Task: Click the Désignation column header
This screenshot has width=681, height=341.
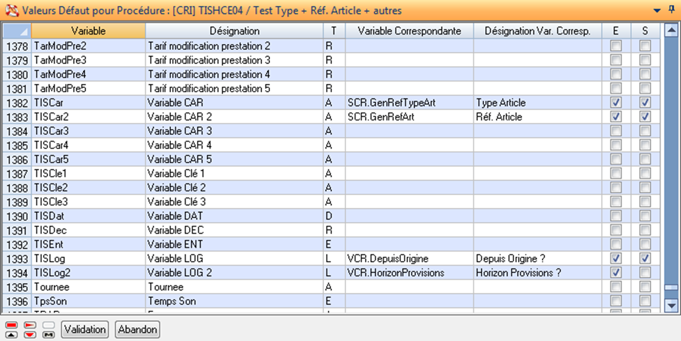Action: (234, 31)
